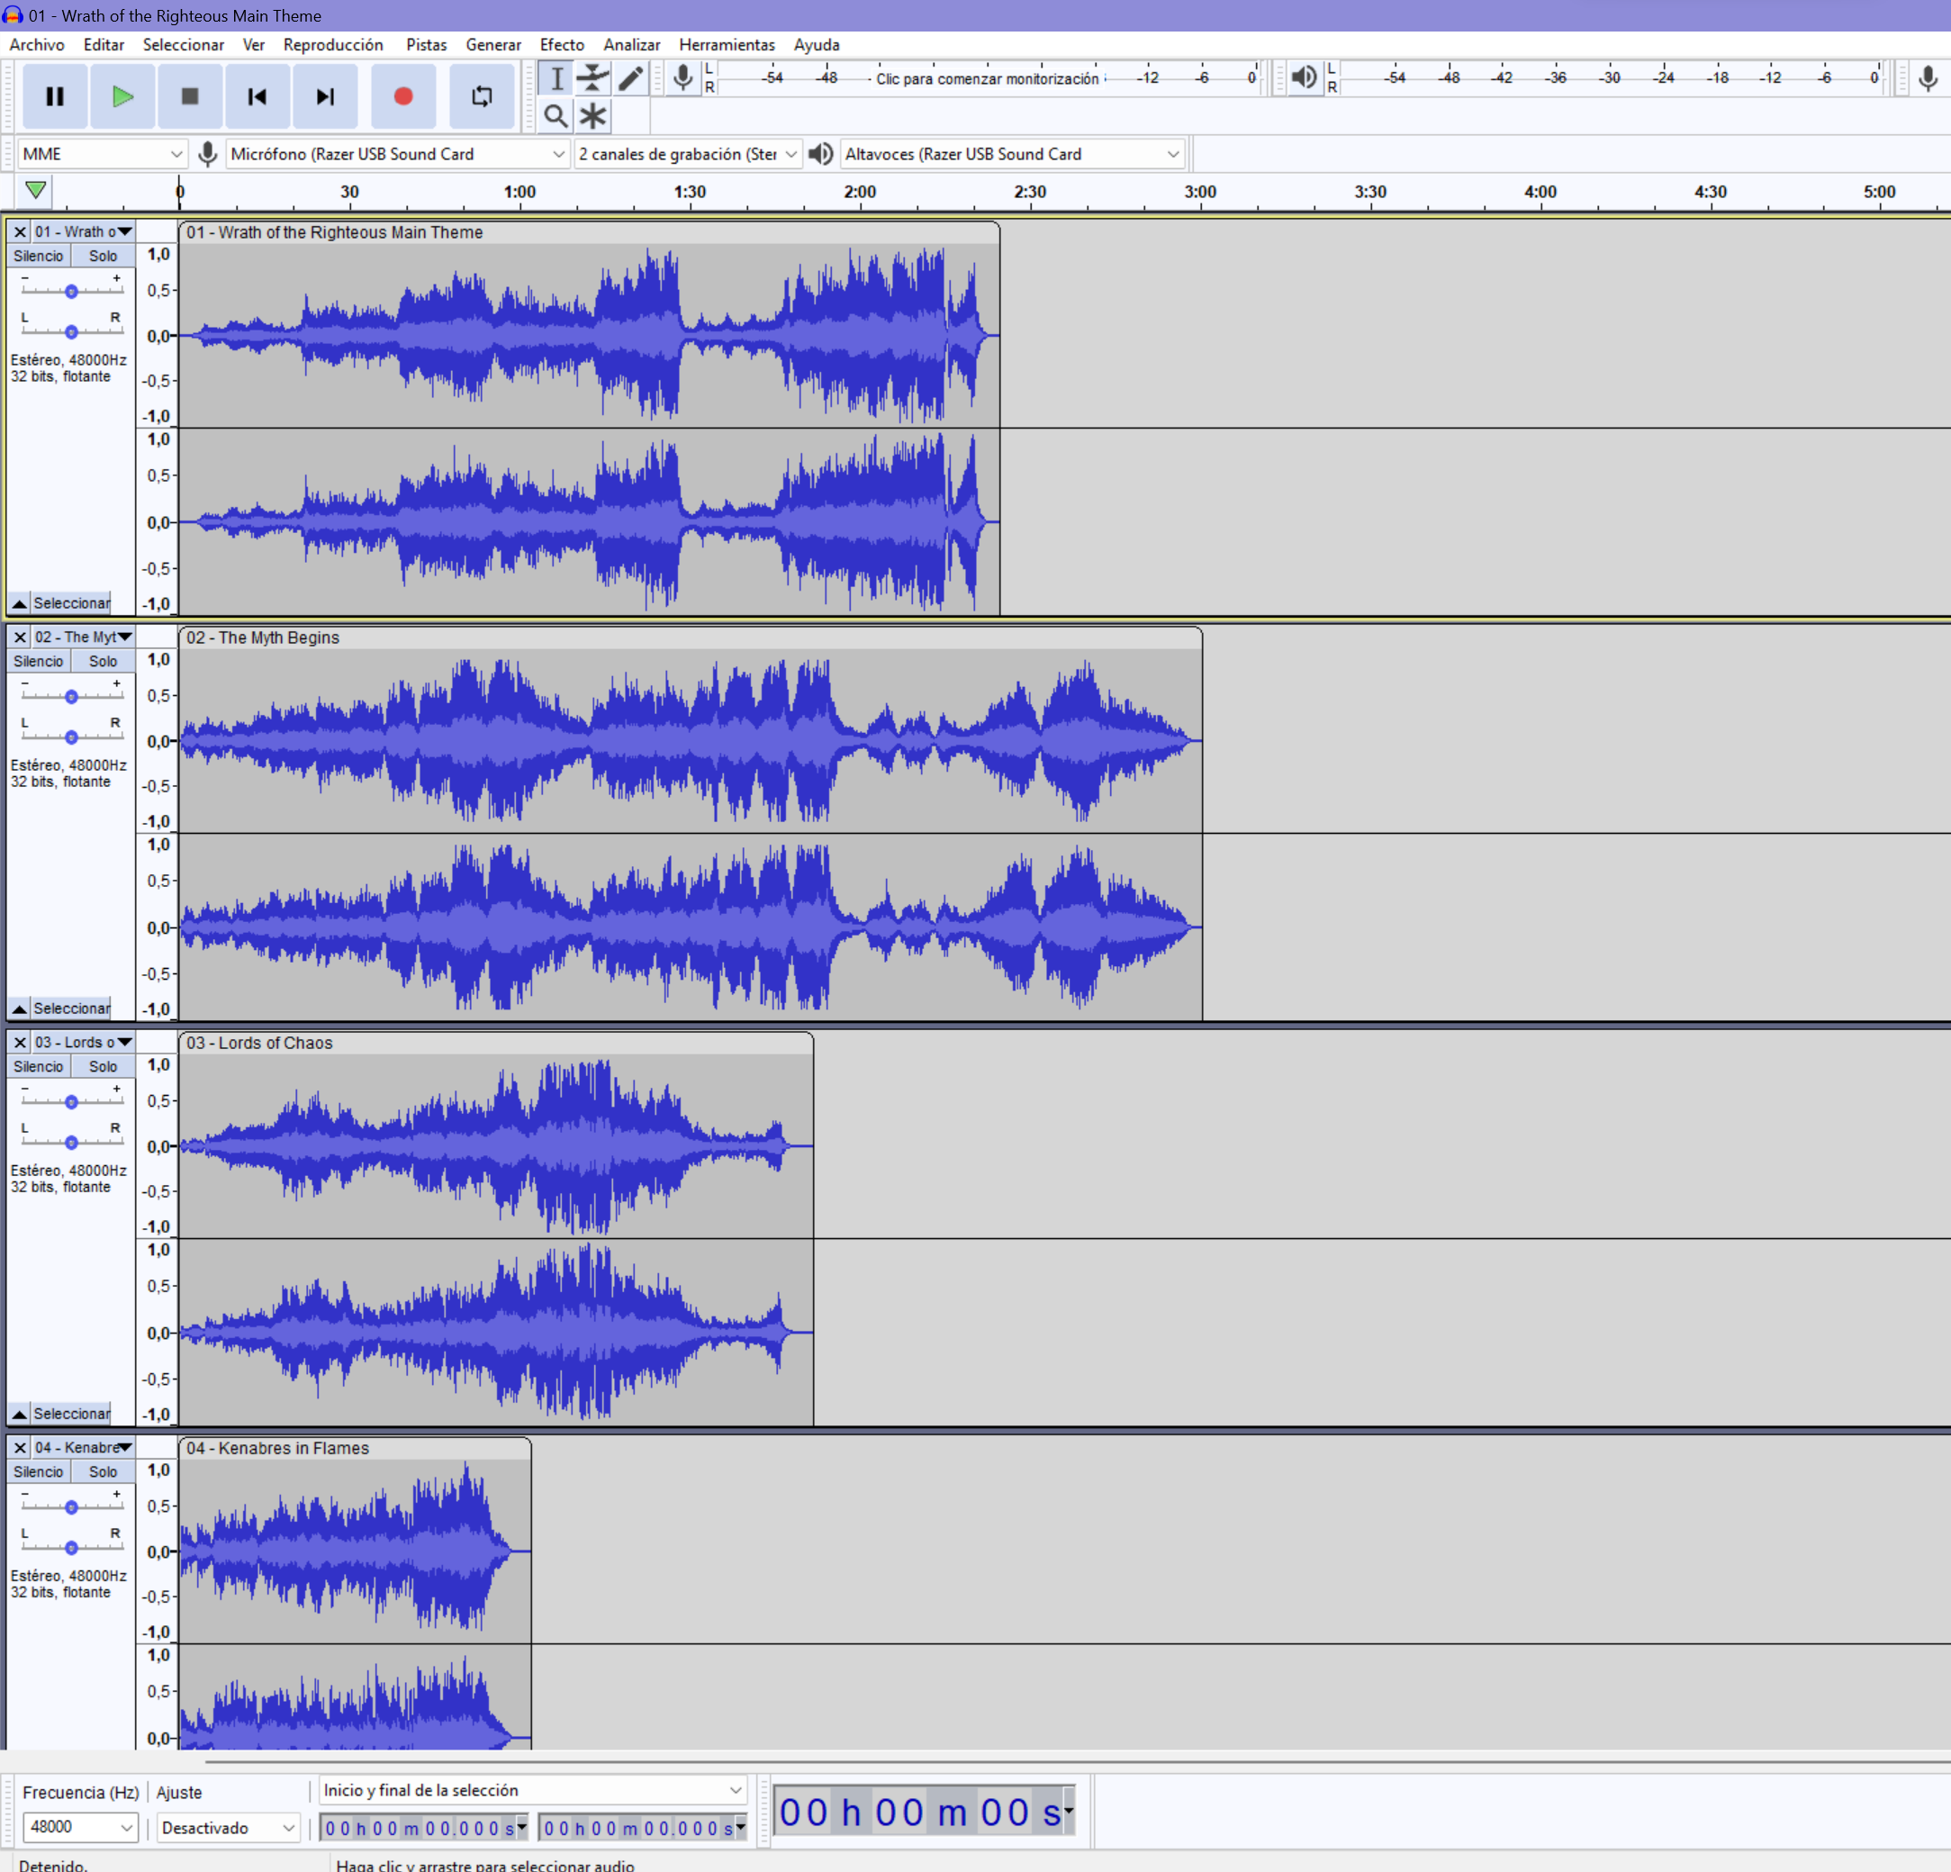Open the recording channels dropdown

pos(688,153)
